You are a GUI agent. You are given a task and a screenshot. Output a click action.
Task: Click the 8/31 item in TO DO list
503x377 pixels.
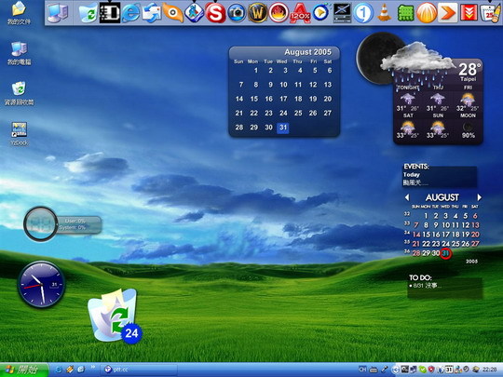pyautogui.click(x=426, y=286)
